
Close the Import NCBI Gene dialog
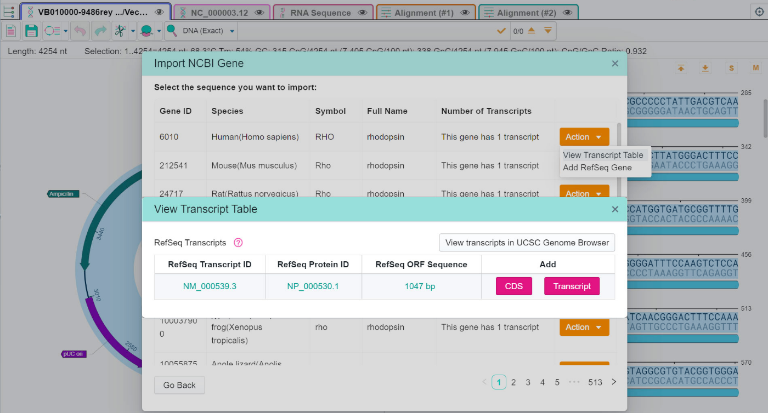[x=615, y=64]
